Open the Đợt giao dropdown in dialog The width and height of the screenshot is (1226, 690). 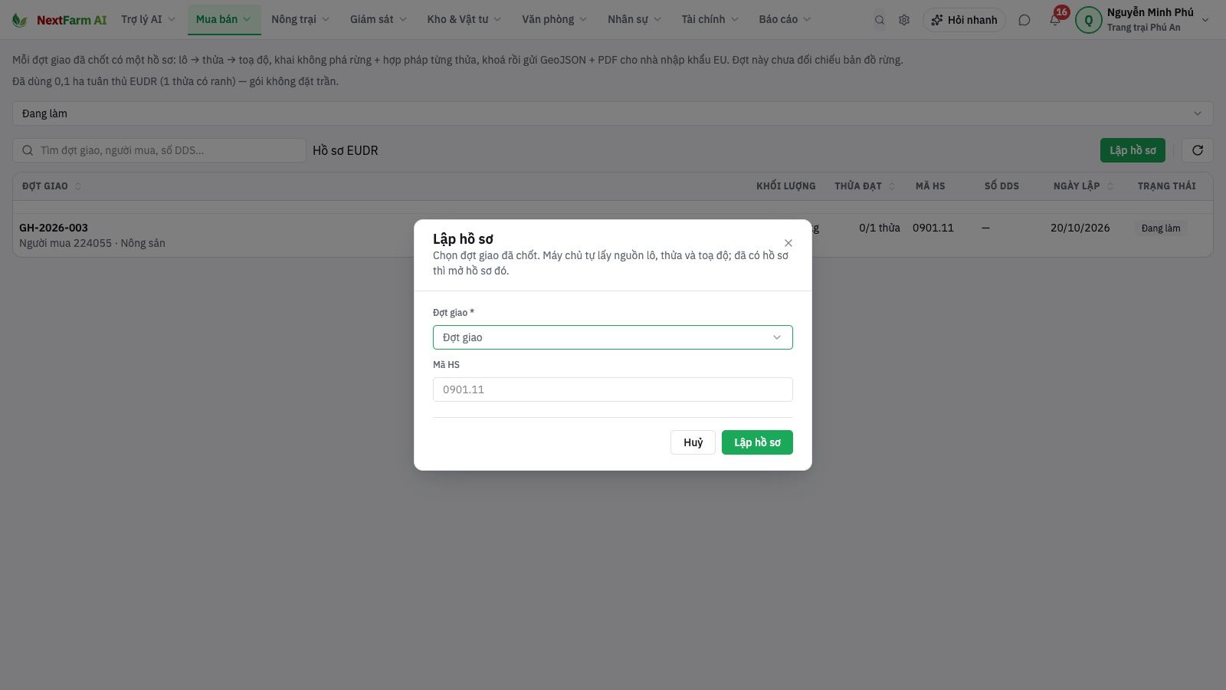tap(613, 337)
